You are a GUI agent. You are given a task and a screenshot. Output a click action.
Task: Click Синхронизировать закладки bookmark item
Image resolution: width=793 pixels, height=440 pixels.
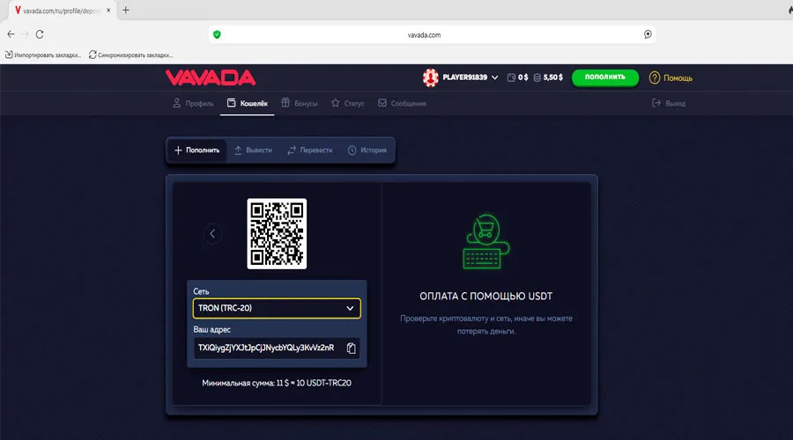tap(130, 55)
